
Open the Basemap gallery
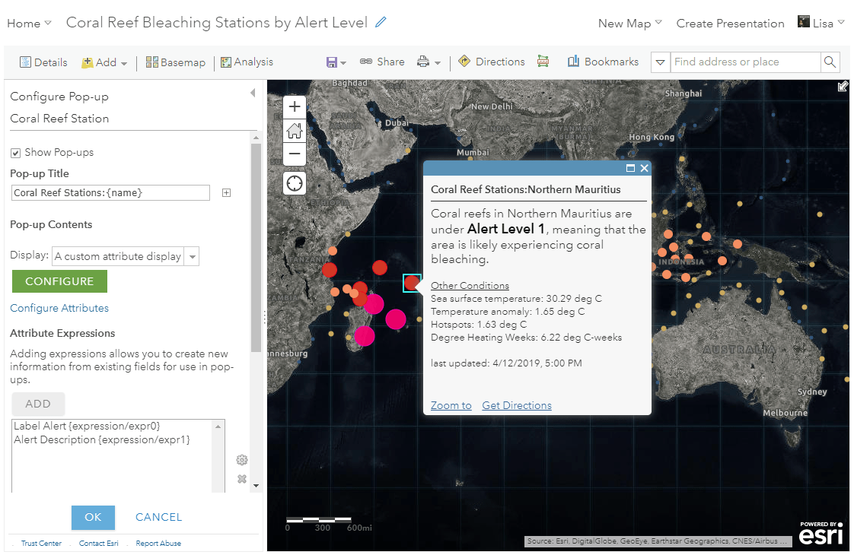pyautogui.click(x=176, y=62)
